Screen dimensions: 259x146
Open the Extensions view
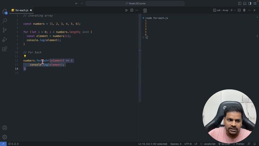pyautogui.click(x=4, y=49)
